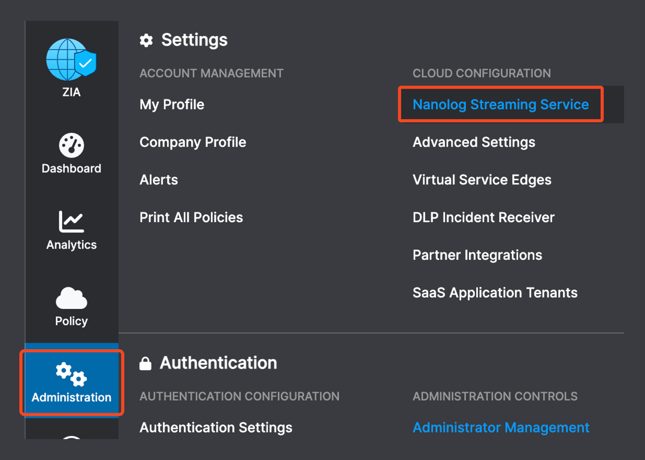Select the Analytics chart icon

coord(71,221)
